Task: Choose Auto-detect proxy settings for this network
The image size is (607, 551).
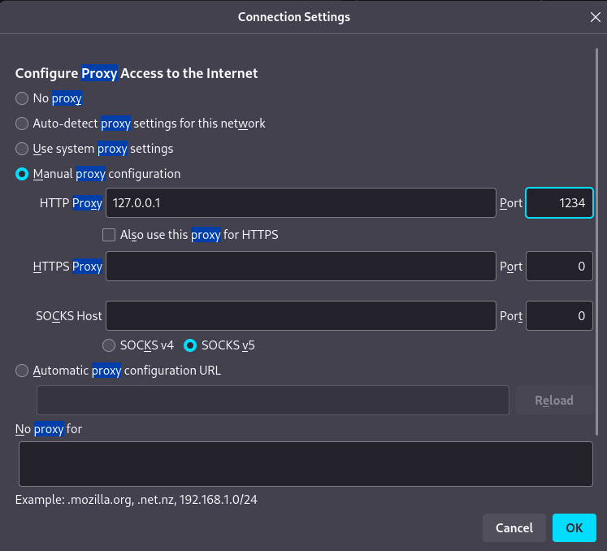Action: (x=22, y=124)
